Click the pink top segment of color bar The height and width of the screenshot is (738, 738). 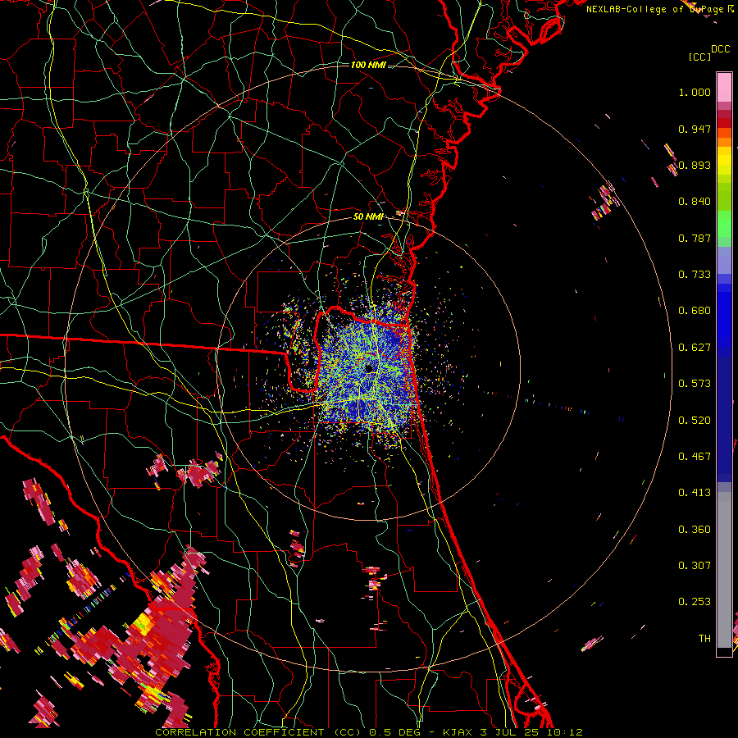pos(724,87)
